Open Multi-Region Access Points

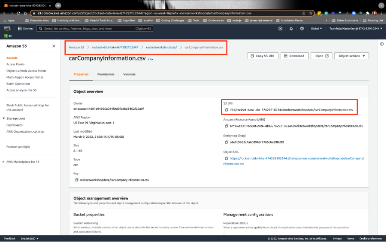pos(25,77)
